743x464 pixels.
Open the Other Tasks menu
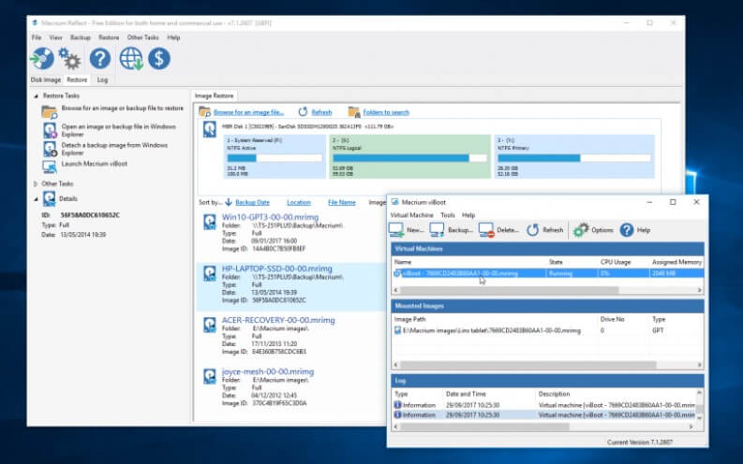142,37
